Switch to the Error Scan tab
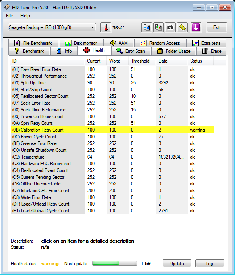235x275 pixels. coord(131,51)
